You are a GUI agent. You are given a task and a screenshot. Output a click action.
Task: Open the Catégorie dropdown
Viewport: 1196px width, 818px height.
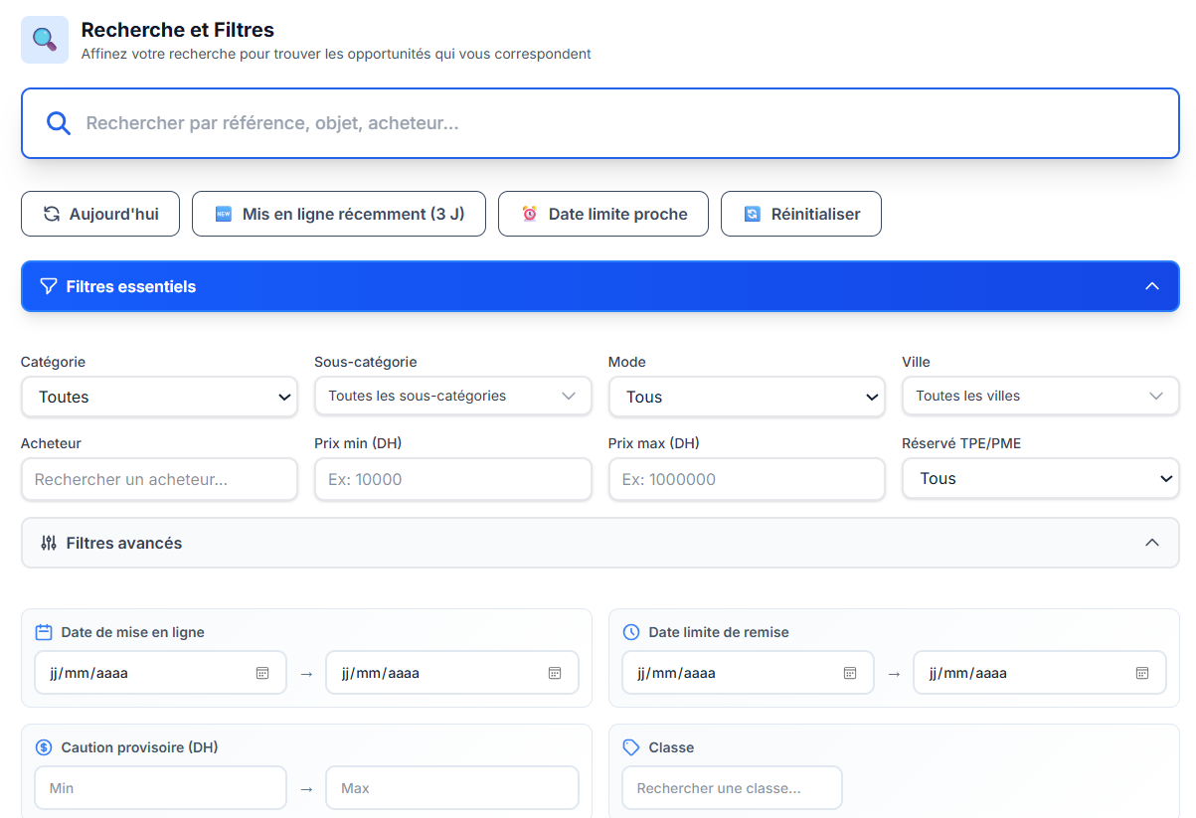tap(159, 397)
